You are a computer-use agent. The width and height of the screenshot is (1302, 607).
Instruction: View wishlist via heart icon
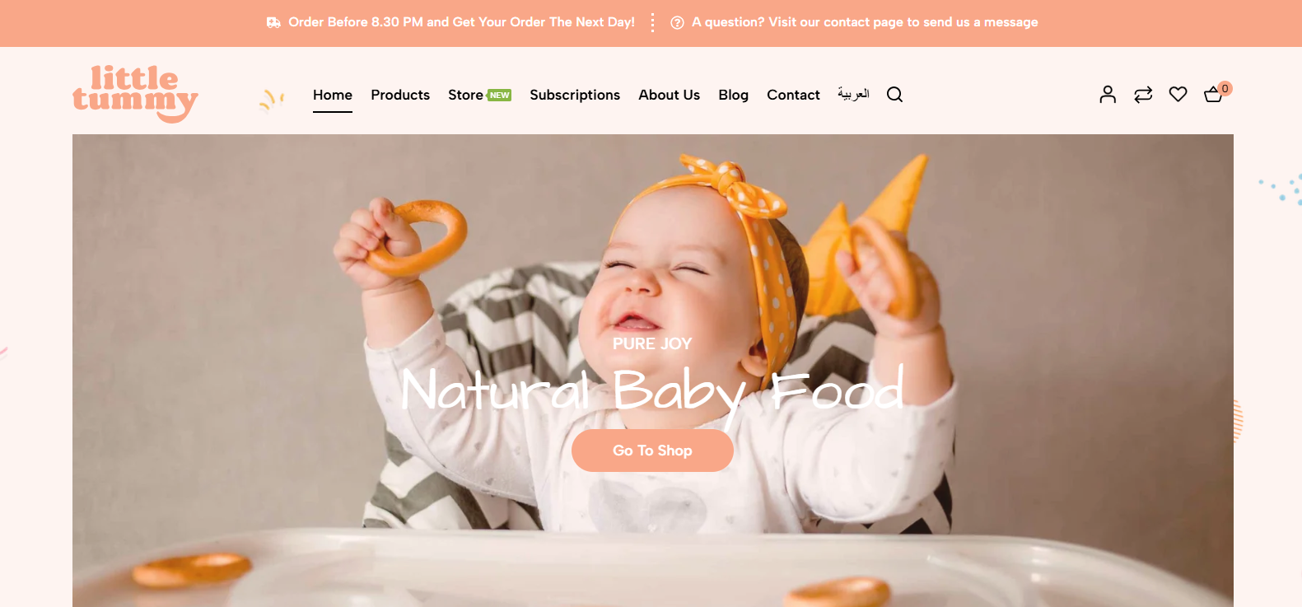(1178, 95)
